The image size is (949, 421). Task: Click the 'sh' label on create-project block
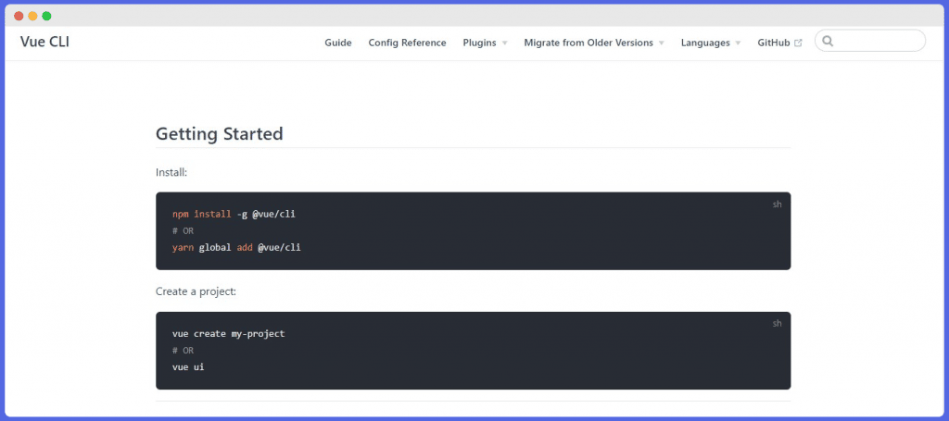tap(778, 323)
